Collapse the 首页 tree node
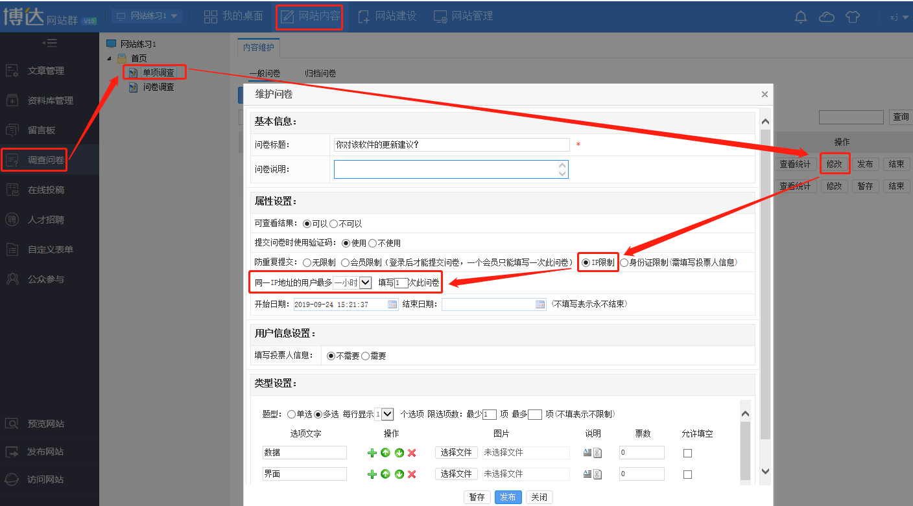The width and height of the screenshot is (913, 506). click(x=110, y=58)
